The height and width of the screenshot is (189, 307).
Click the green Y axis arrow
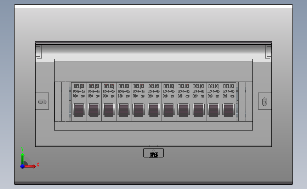[23, 159]
